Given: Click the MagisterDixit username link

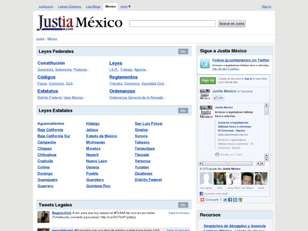Looking at the screenshot, I should click(x=61, y=213).
